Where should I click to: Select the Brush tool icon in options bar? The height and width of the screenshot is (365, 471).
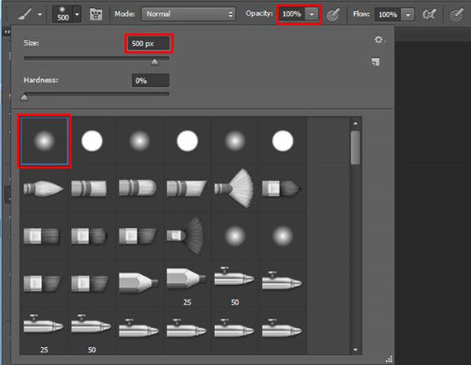click(x=25, y=14)
